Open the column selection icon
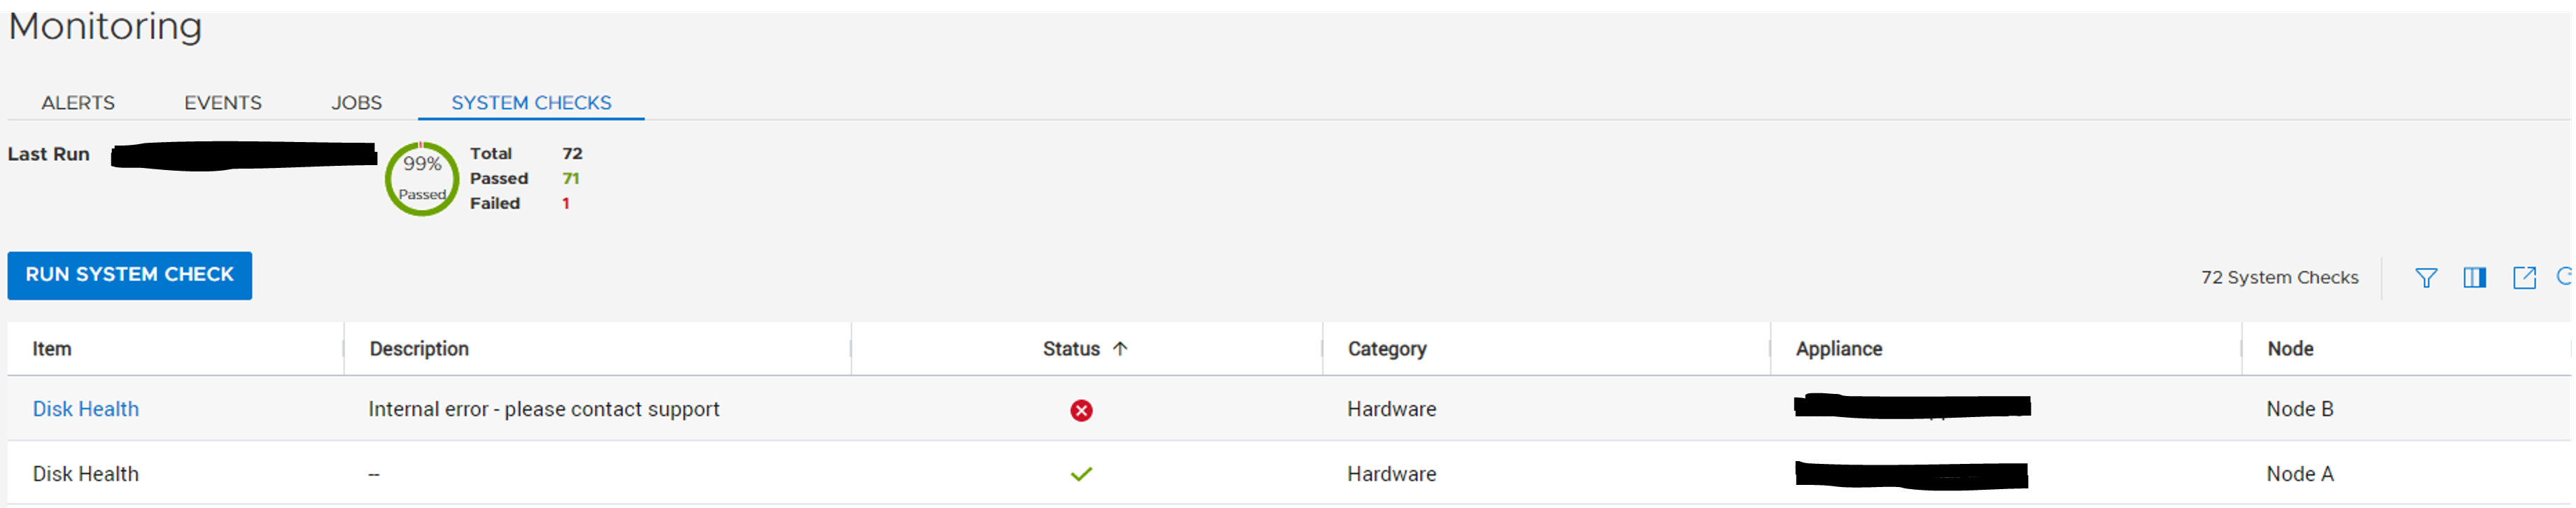 click(x=2476, y=277)
